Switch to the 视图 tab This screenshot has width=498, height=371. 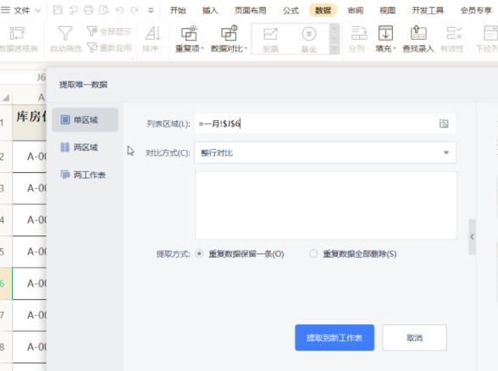388,10
